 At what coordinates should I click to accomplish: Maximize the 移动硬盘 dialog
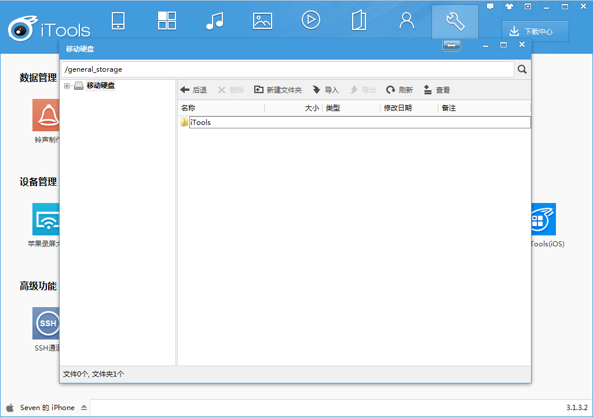click(503, 45)
